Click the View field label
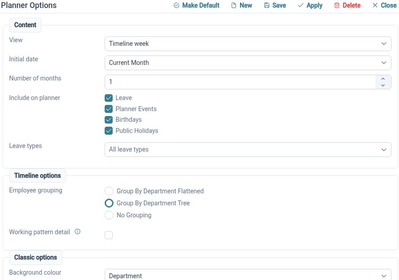Screen dimensions: 399x280 click(16, 40)
